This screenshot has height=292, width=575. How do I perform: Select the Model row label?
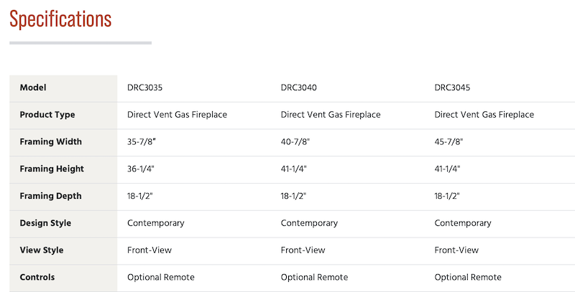tap(33, 88)
